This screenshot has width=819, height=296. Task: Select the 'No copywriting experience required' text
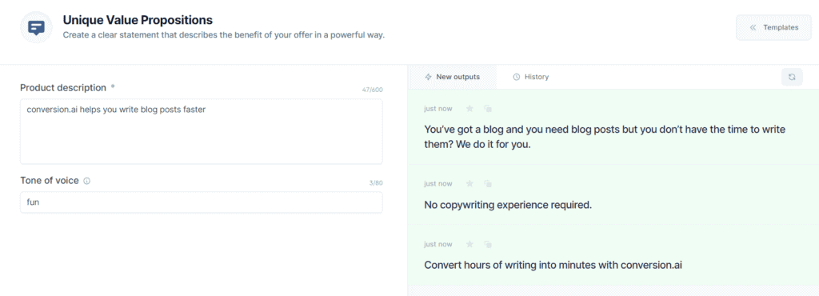pos(508,205)
